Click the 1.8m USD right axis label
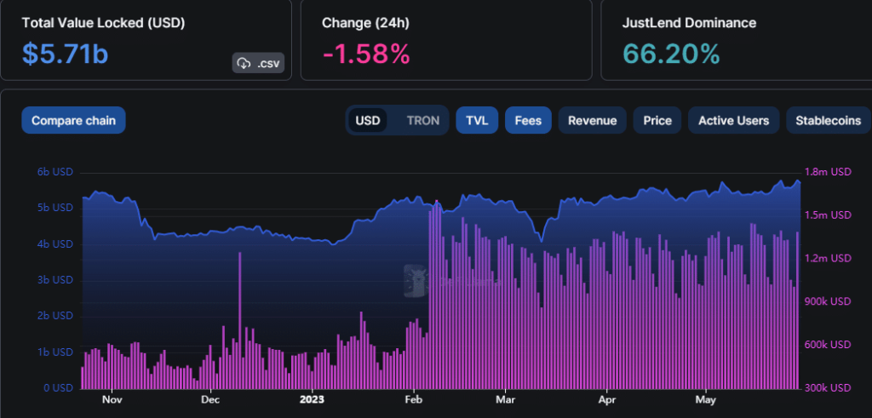Image resolution: width=872 pixels, height=418 pixels. click(829, 172)
